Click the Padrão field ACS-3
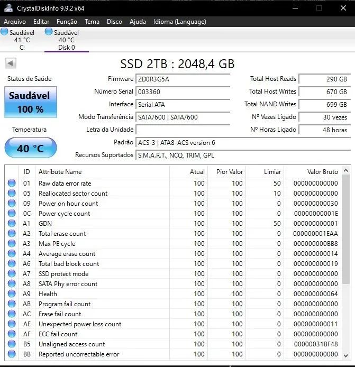Screen dimensions: 355x367 243,143
